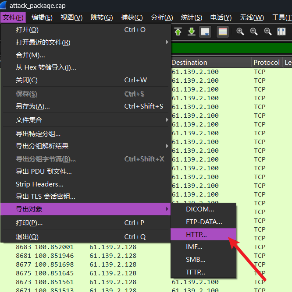292x292 pixels.
Task: Choose 退出(Q) to quit Wireshark
Action: [85, 237]
